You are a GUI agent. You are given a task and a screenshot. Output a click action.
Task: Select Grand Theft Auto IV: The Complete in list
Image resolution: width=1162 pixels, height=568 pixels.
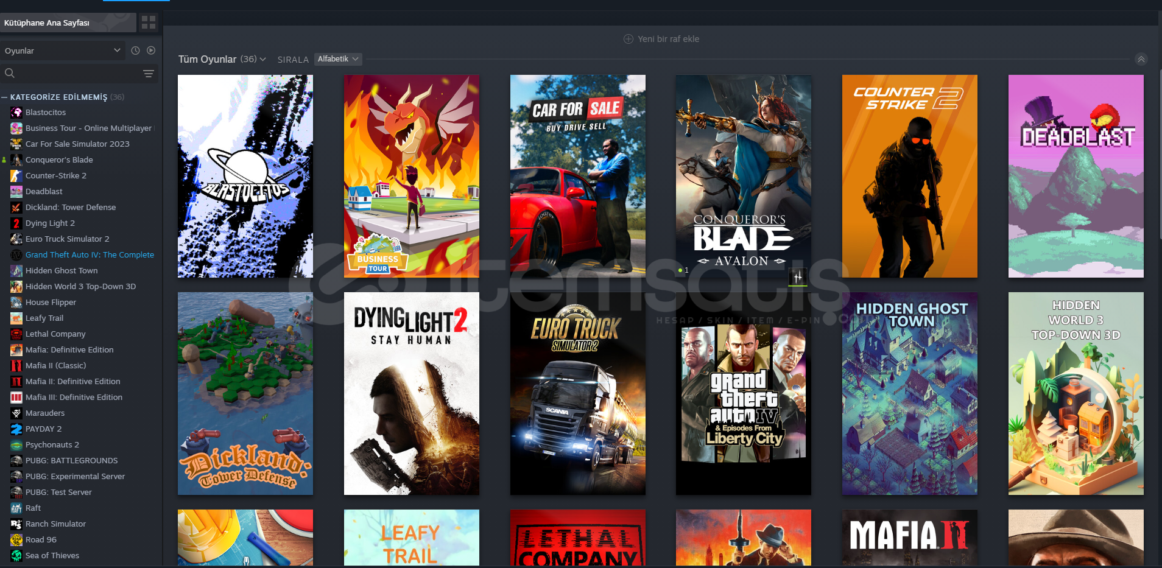[90, 254]
